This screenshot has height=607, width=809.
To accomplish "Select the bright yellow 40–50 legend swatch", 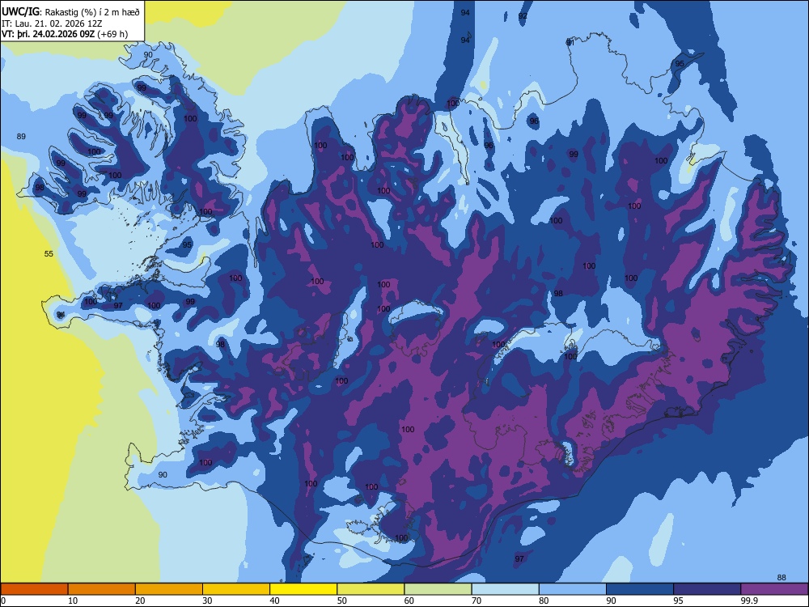I will click(303, 589).
